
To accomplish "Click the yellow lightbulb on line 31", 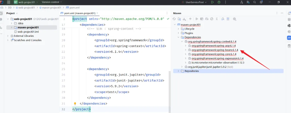I will (75, 104).
